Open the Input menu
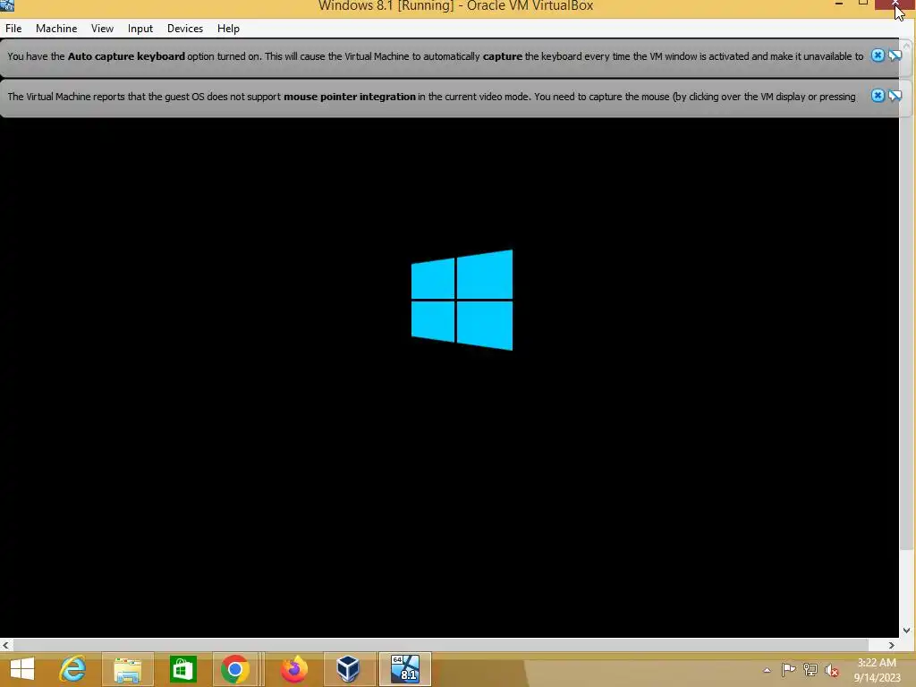The height and width of the screenshot is (687, 916). pyautogui.click(x=140, y=28)
